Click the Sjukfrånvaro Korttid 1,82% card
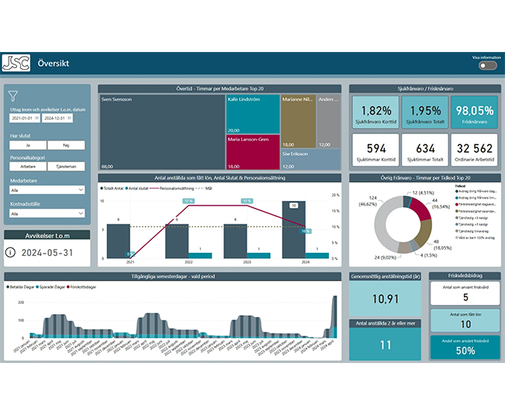This screenshot has height=415, width=505. pos(376,112)
